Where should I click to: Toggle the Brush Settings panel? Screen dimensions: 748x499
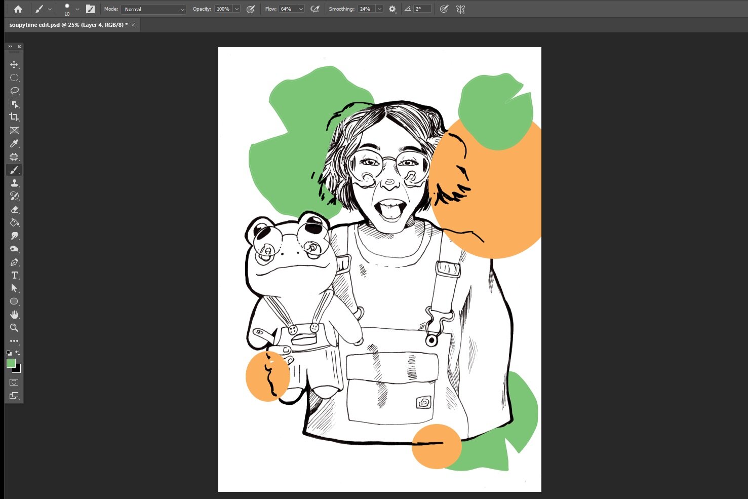(x=90, y=9)
